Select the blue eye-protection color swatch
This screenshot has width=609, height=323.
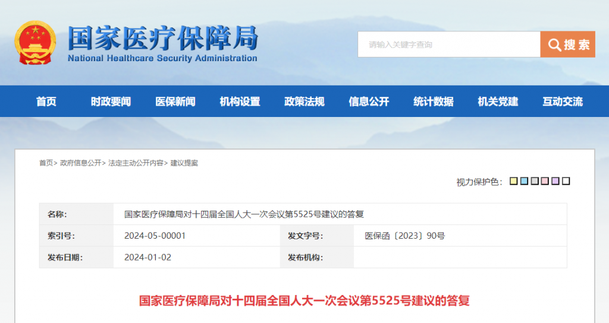tap(524, 181)
